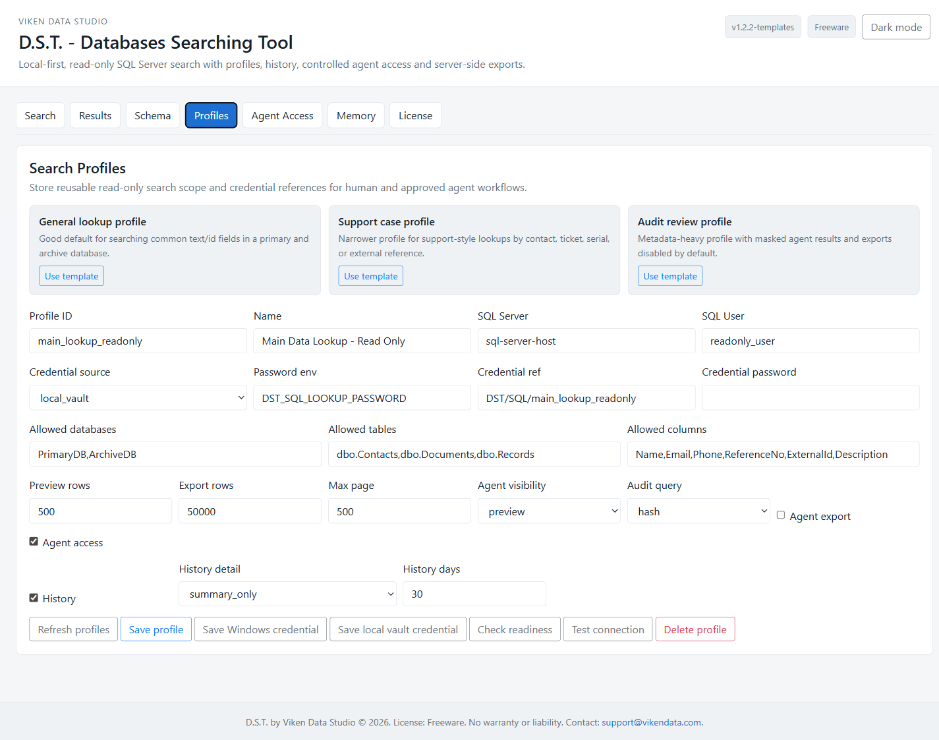Click the VIKEN DATA STUDIO label
The image size is (939, 740).
[x=63, y=22]
